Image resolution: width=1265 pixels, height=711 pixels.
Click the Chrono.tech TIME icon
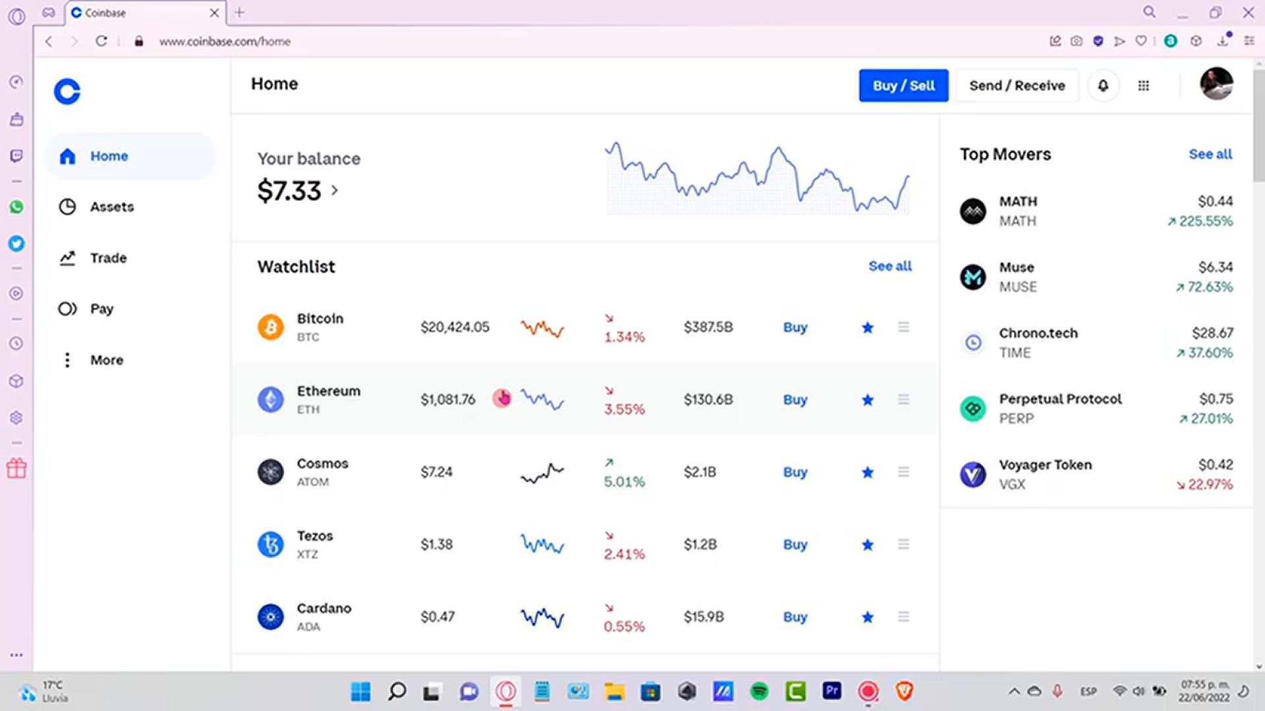point(973,342)
